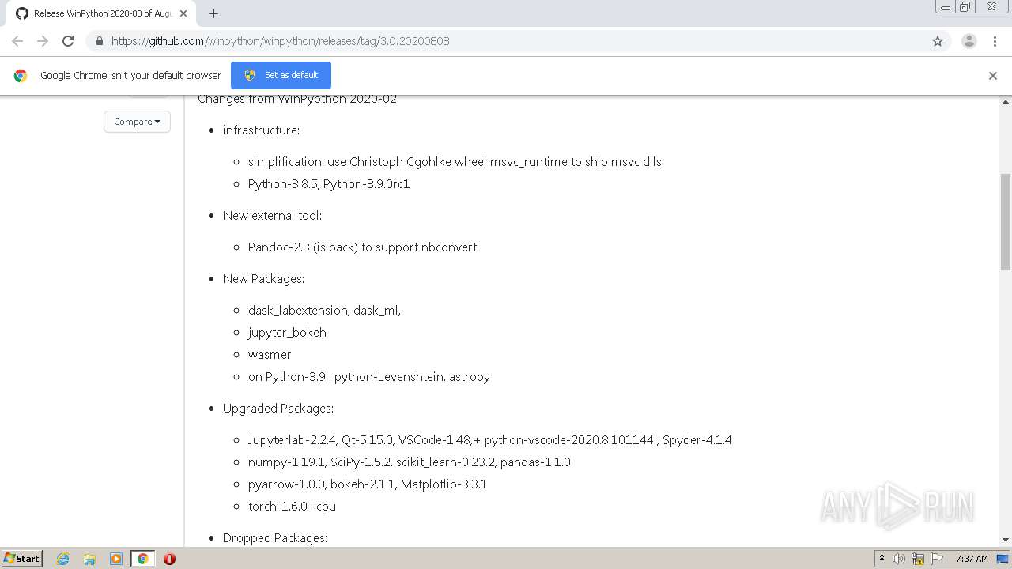This screenshot has width=1012, height=569.
Task: Click the 'Dropped Packages:' bullet
Action: 275,537
